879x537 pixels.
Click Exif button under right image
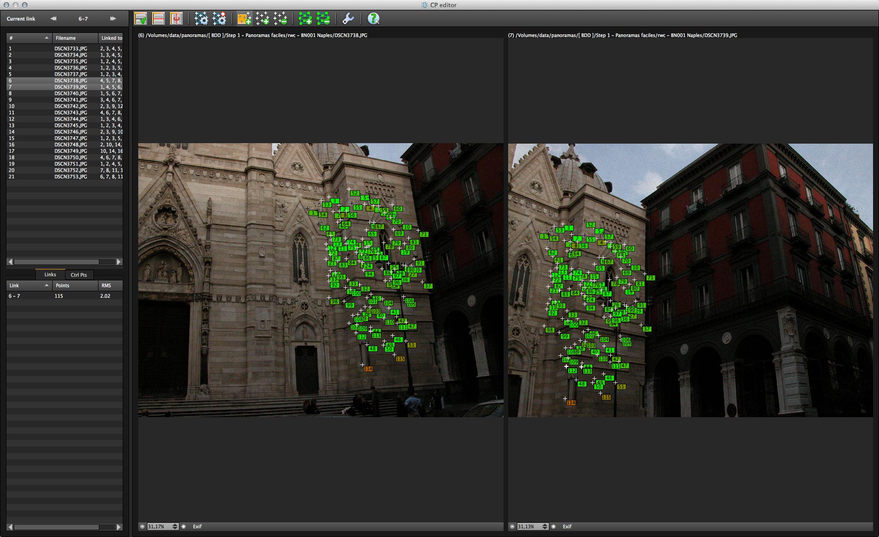coord(567,526)
